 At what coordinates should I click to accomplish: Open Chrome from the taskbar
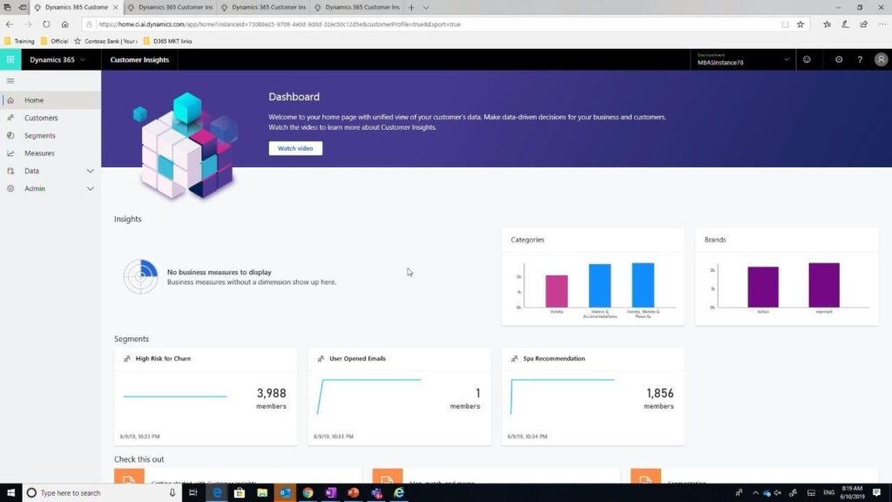tap(307, 493)
